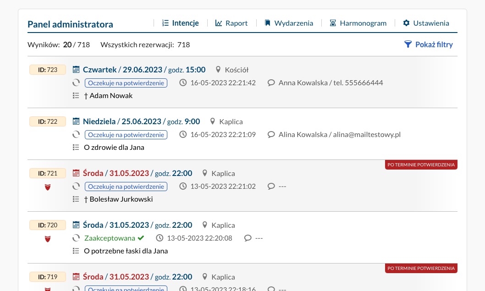
Task: Click the refresh status icon for reservation 721
Action: 76,186
